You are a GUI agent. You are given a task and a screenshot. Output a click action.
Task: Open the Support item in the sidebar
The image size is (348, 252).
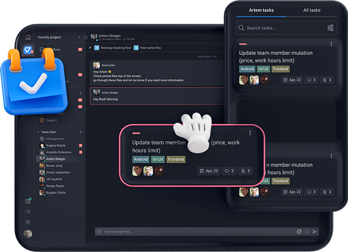[x=48, y=120]
